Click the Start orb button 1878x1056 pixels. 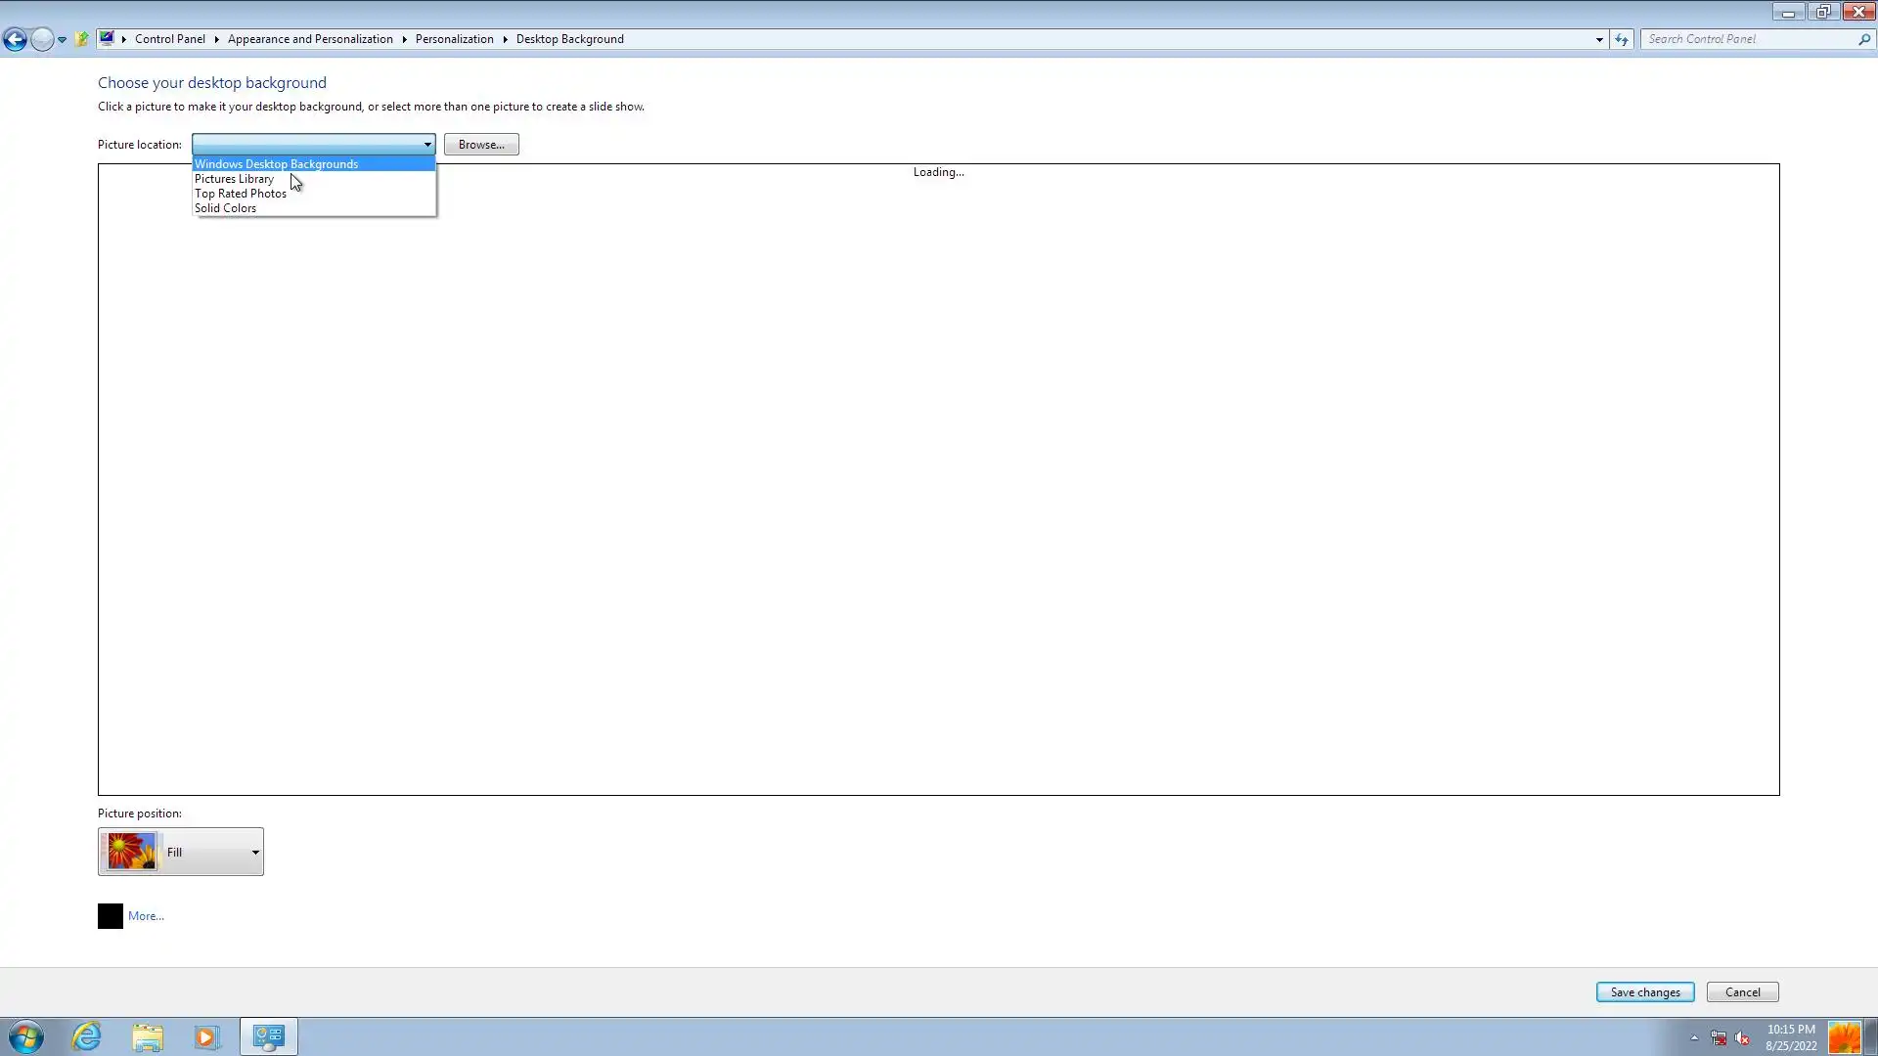click(26, 1036)
